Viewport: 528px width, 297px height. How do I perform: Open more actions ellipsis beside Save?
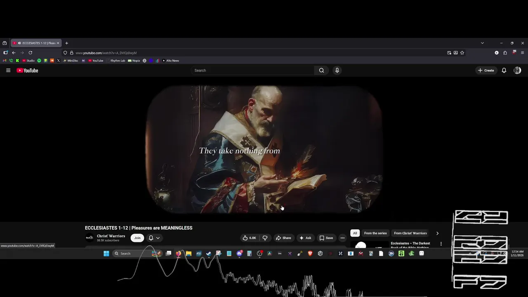(x=342, y=238)
